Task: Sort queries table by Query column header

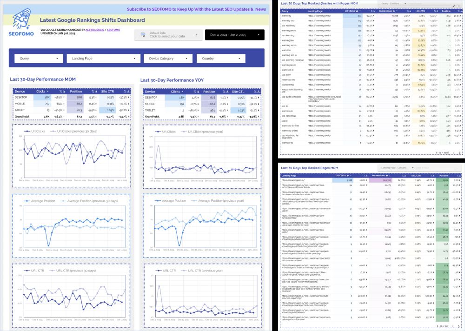Action: 285,11
